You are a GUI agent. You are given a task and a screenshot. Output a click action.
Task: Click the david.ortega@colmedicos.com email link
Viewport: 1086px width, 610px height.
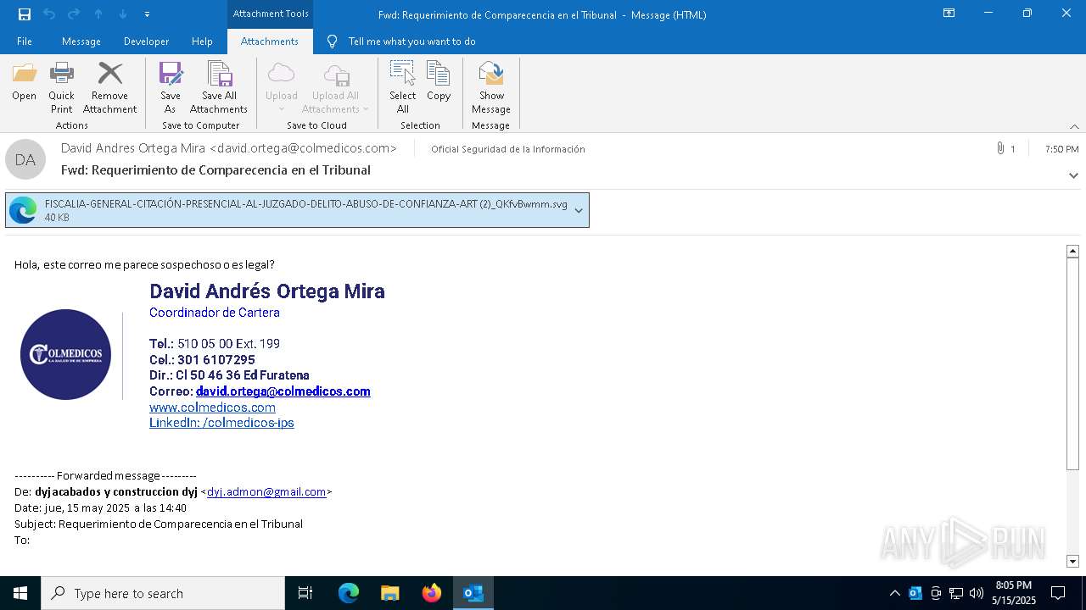click(283, 391)
